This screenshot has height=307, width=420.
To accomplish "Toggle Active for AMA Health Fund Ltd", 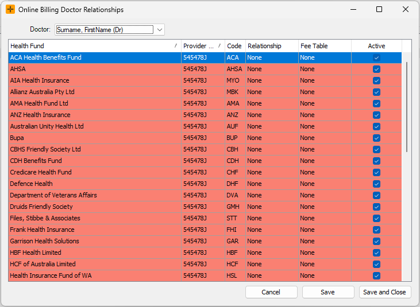I will pos(376,104).
